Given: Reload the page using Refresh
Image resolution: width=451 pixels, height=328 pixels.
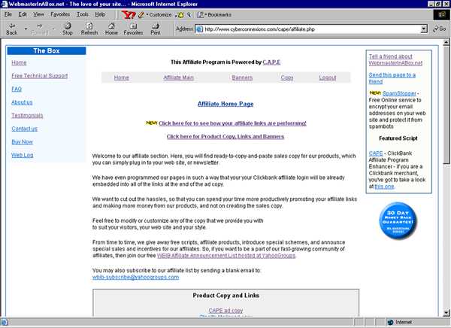Looking at the screenshot, I should 89,29.
